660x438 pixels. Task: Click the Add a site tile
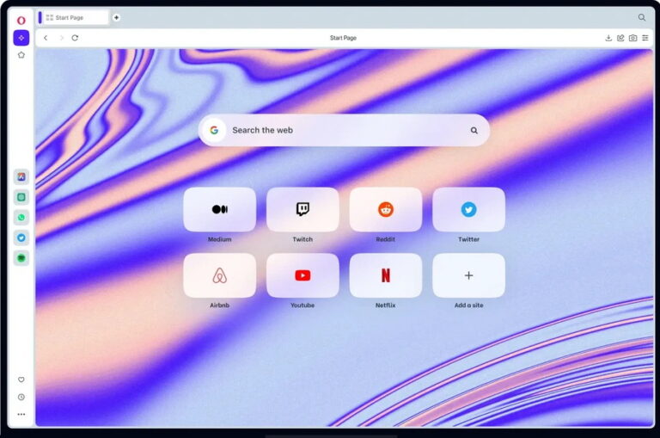coord(468,275)
